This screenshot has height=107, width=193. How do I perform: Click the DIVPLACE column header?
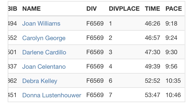(124, 9)
